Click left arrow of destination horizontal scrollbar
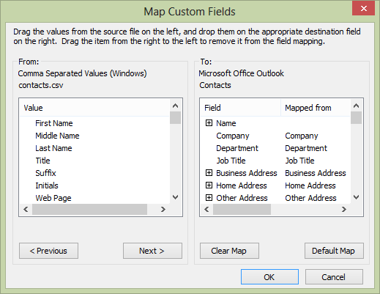Image resolution: width=380 pixels, height=294 pixels. [x=206, y=209]
